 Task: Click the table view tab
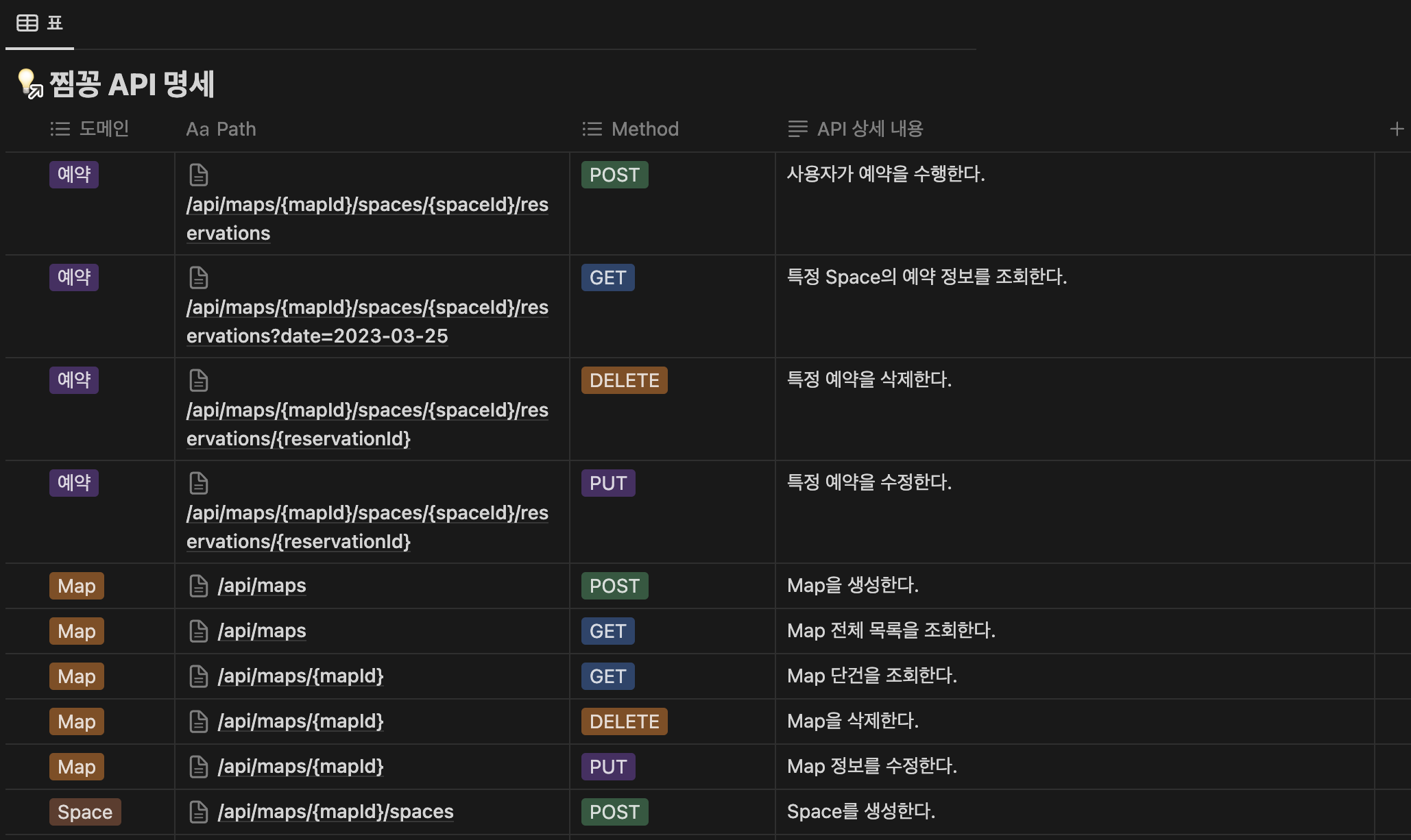(40, 23)
